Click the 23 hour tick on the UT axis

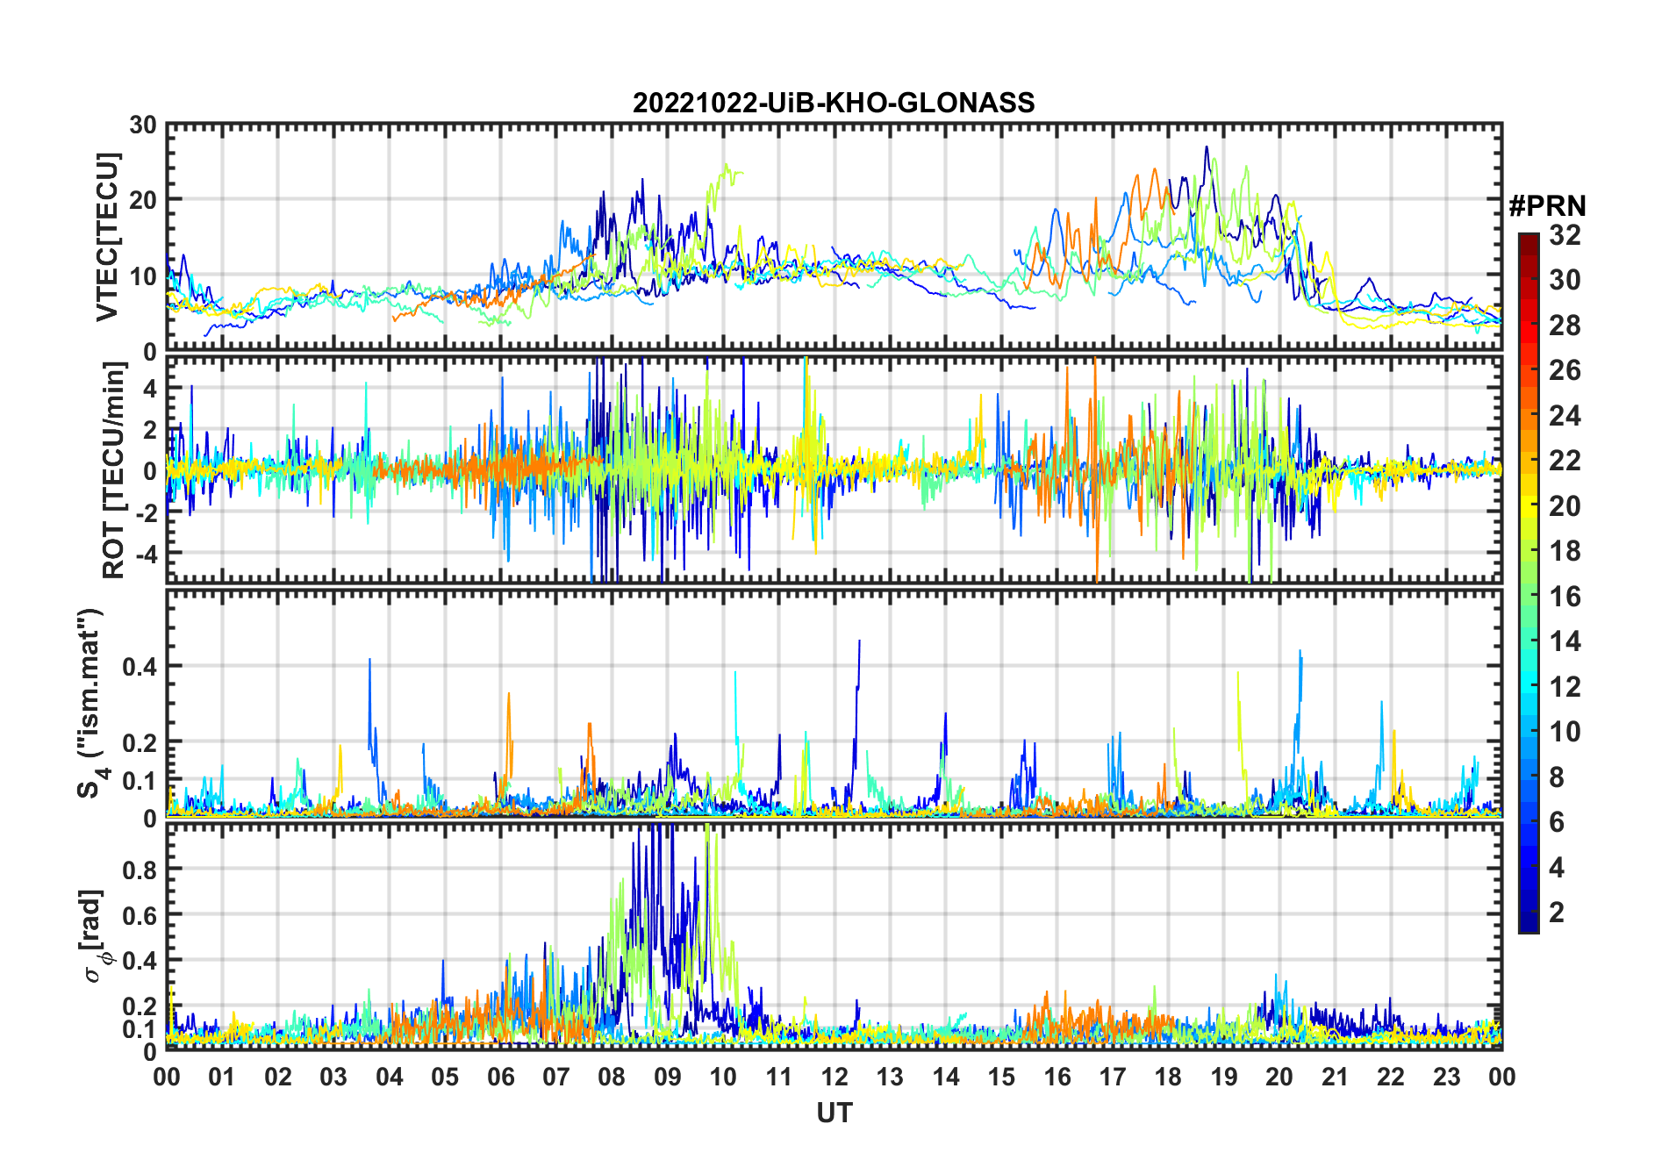[1446, 1077]
